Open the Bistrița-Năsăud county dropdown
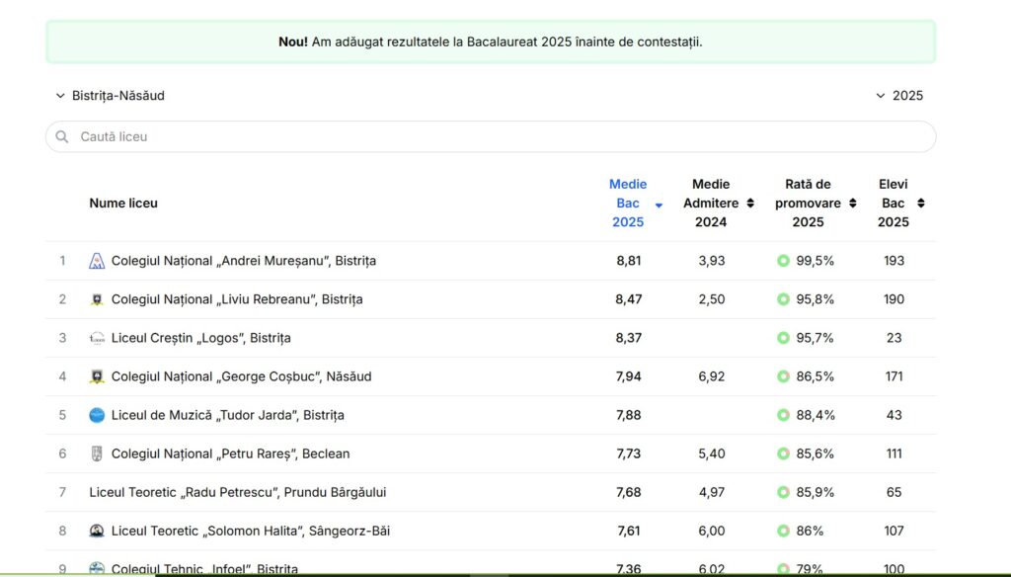This screenshot has height=577, width=1011. (x=110, y=96)
